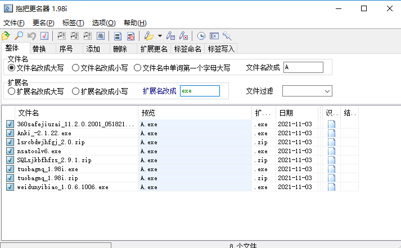
Task: Uncheck the Anki_-2.1.22.exe checkbox
Action: coord(10,133)
